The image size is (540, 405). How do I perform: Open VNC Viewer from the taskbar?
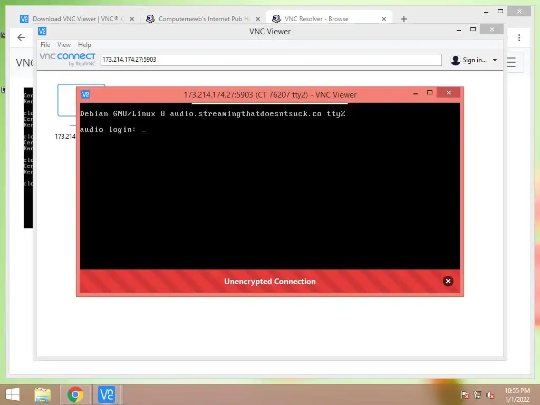[x=107, y=394]
